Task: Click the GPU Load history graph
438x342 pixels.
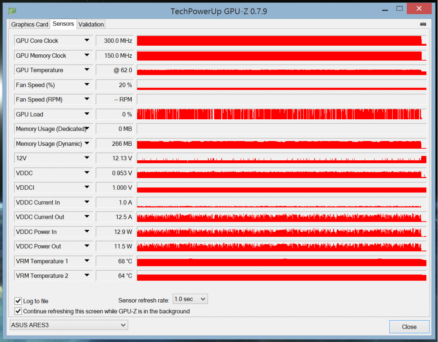Action: 281,114
